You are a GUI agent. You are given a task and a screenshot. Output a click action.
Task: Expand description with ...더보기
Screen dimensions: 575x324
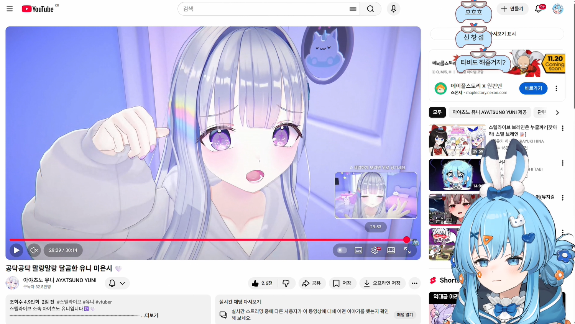click(x=149, y=315)
